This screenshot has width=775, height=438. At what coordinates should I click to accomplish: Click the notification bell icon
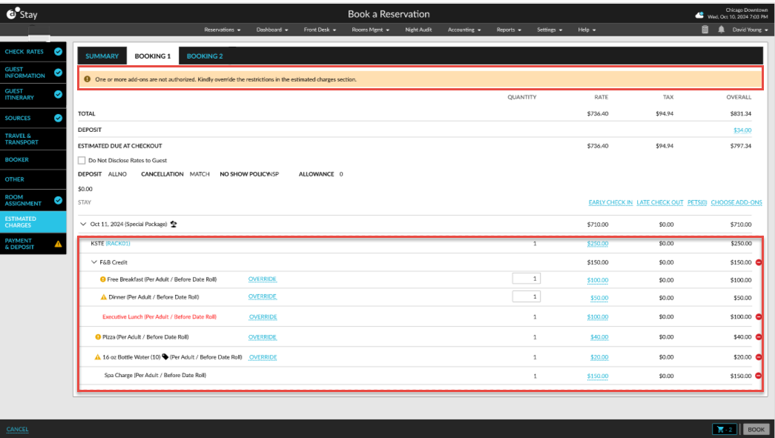click(721, 30)
